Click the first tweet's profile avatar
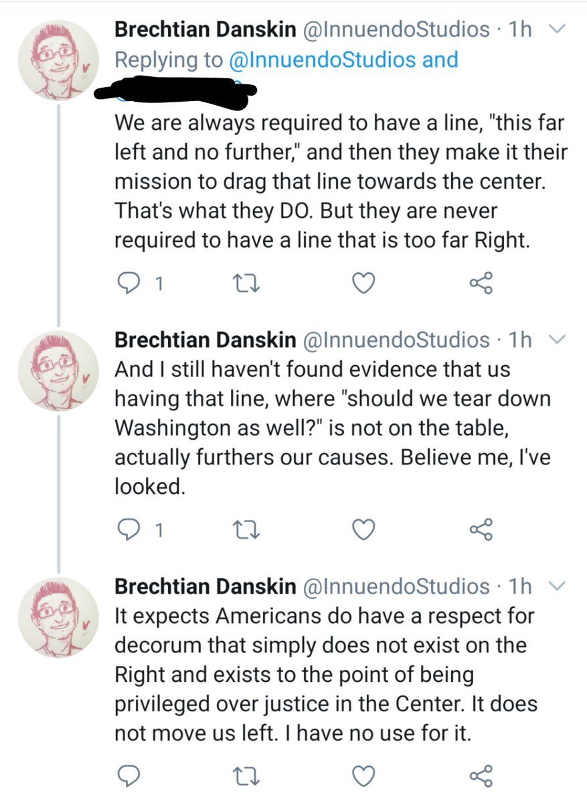 [58, 59]
